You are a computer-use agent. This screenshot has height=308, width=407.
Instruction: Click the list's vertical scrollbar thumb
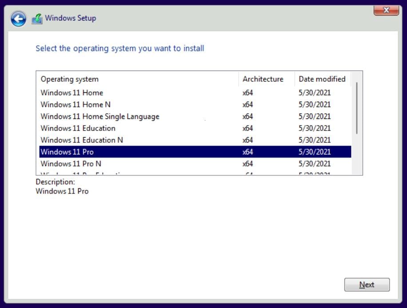click(x=357, y=108)
